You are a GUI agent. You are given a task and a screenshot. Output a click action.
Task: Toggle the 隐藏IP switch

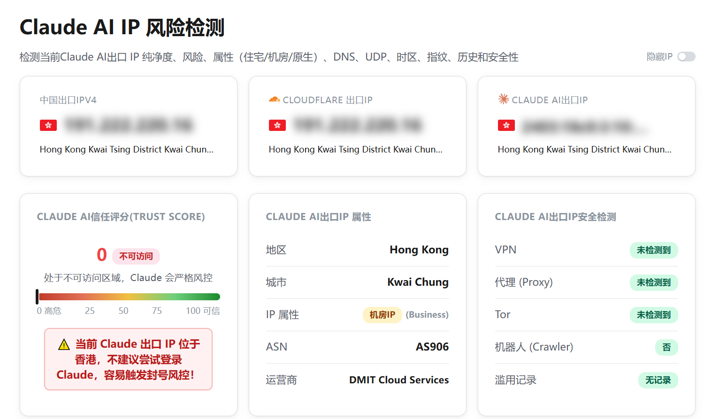[x=686, y=57]
